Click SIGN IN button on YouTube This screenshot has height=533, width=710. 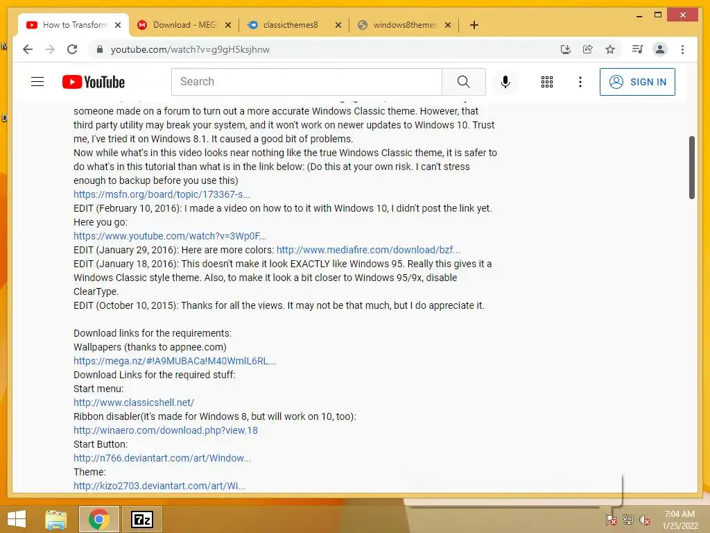point(637,82)
